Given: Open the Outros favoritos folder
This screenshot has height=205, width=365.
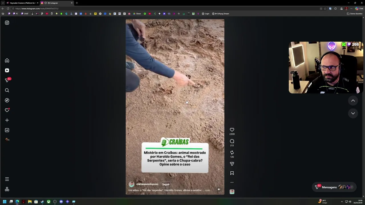Looking at the screenshot, I should point(354,14).
